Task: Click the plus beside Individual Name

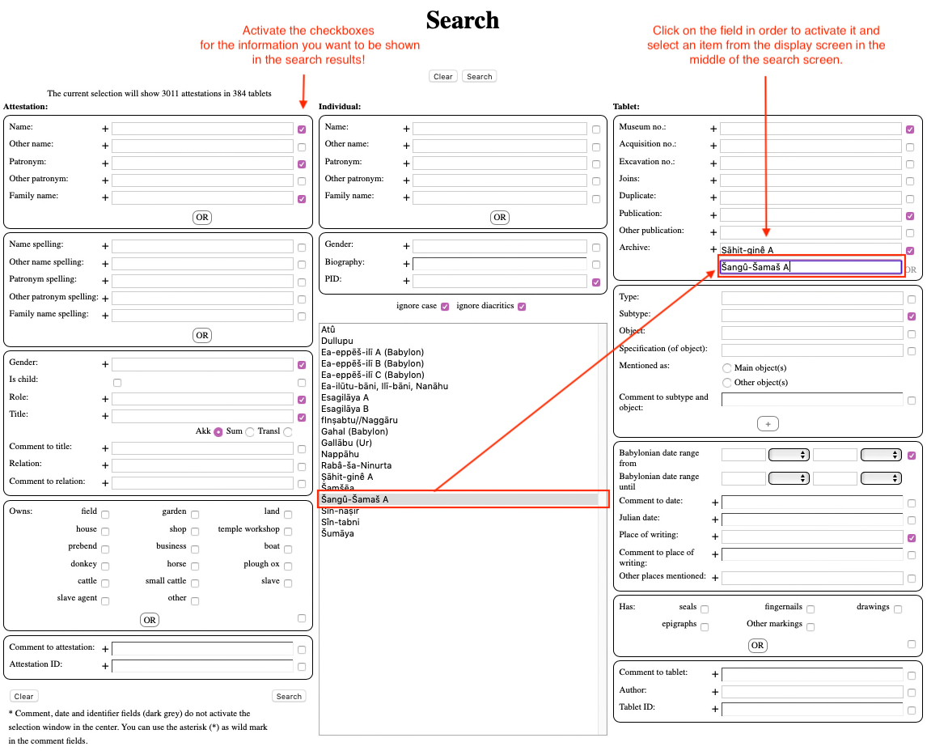Action: pyautogui.click(x=406, y=129)
